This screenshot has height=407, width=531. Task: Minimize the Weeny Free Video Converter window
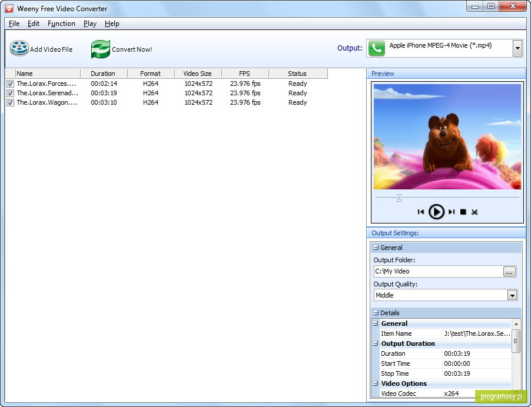point(474,6)
